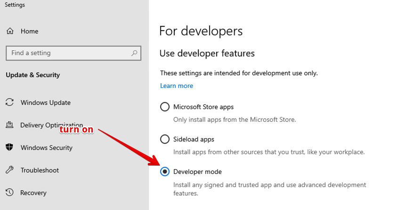Click 'Install apps from other sources' description
This screenshot has width=396, height=210.
coord(269,152)
